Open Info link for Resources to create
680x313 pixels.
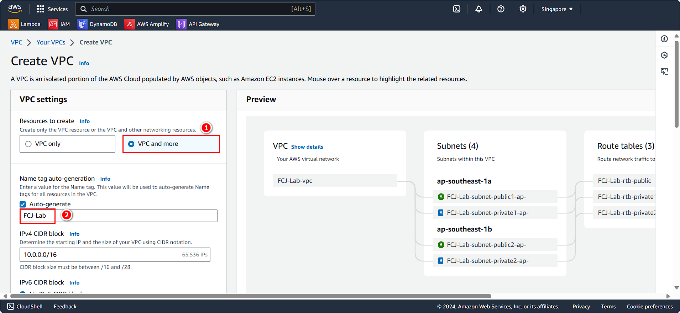(85, 121)
